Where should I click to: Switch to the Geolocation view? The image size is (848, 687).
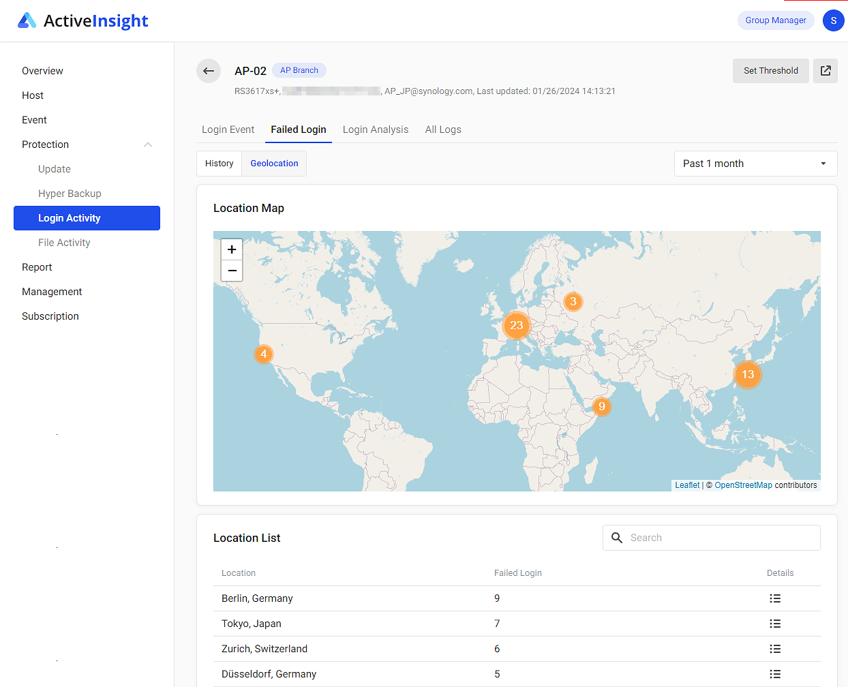coord(274,164)
